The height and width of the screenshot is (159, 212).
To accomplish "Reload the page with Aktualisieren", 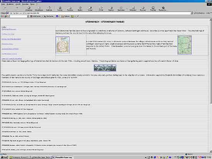I will (39, 8).
